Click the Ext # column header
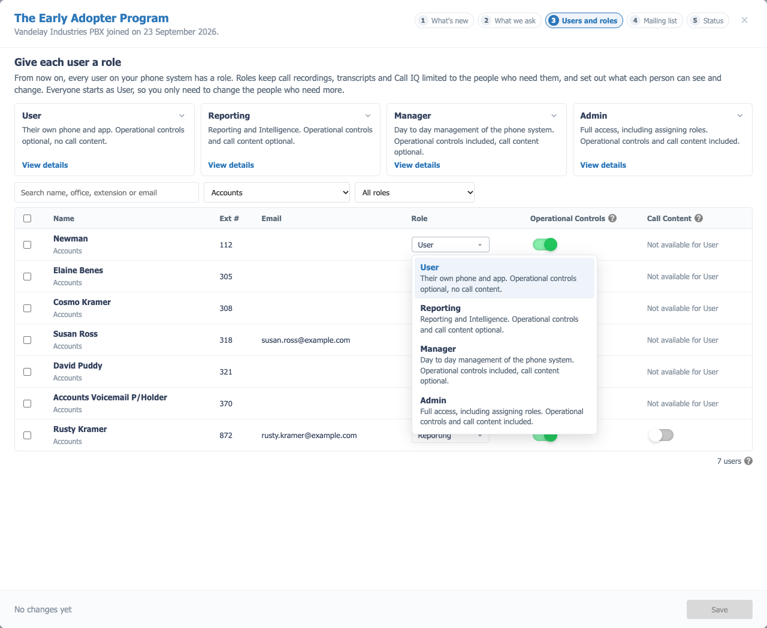Screen dimensions: 767x628 (229, 218)
